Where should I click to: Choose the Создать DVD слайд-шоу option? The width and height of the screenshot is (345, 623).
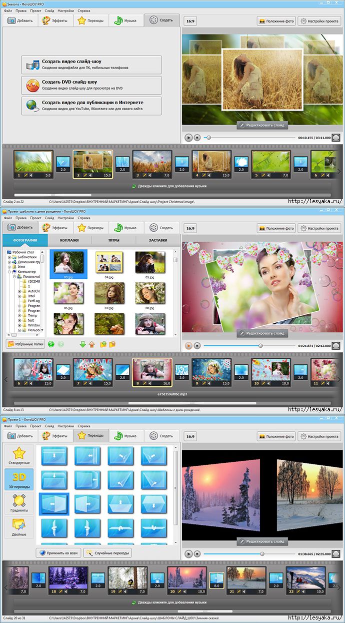91,85
